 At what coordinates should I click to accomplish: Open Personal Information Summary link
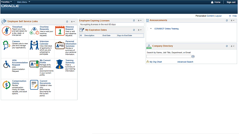point(71,44)
